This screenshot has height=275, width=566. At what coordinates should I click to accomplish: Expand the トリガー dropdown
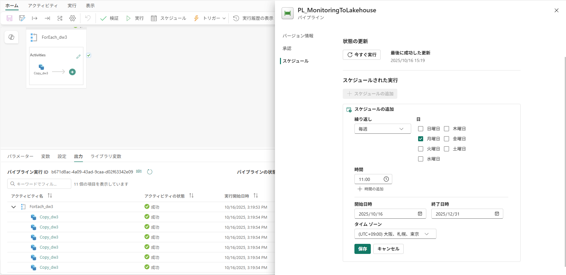click(210, 18)
